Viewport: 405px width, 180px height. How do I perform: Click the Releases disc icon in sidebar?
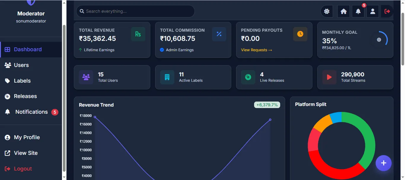point(8,96)
